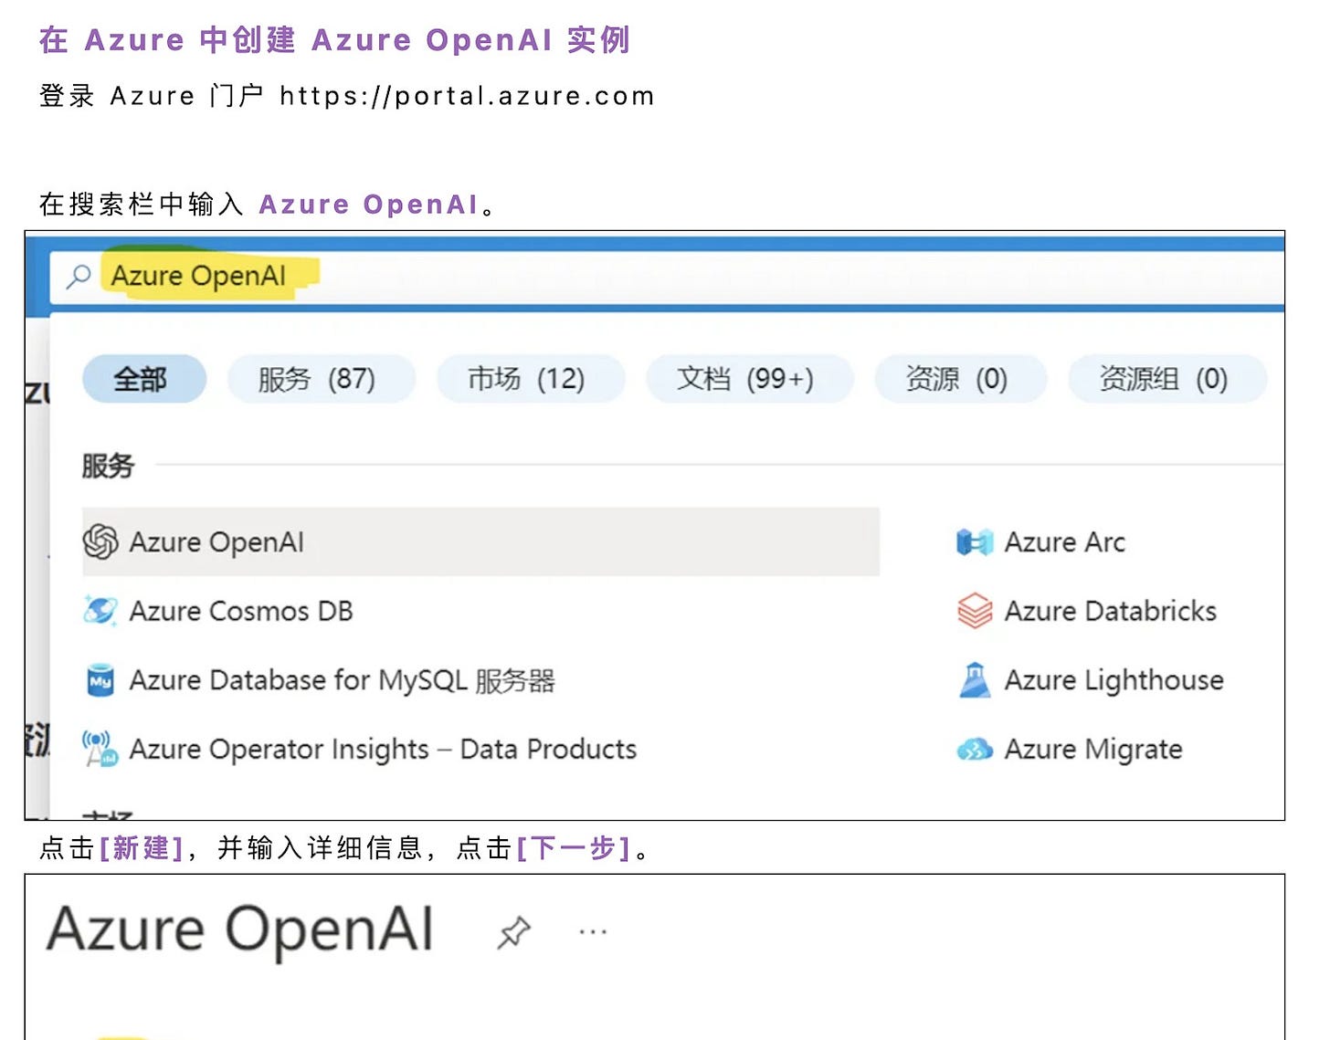
Task: Select the 全部 filter tab
Action: pyautogui.click(x=144, y=379)
